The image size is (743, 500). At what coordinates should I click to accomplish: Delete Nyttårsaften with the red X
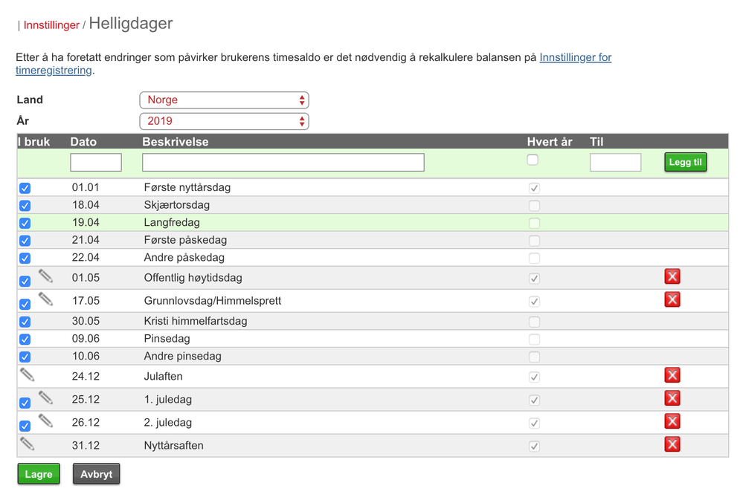pyautogui.click(x=672, y=444)
